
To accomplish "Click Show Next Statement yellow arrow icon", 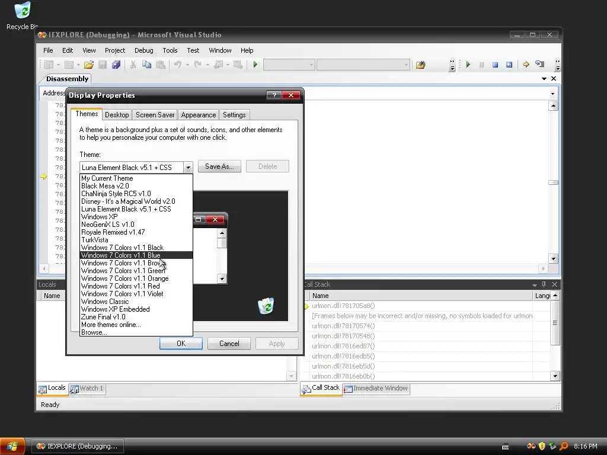I will [526, 65].
